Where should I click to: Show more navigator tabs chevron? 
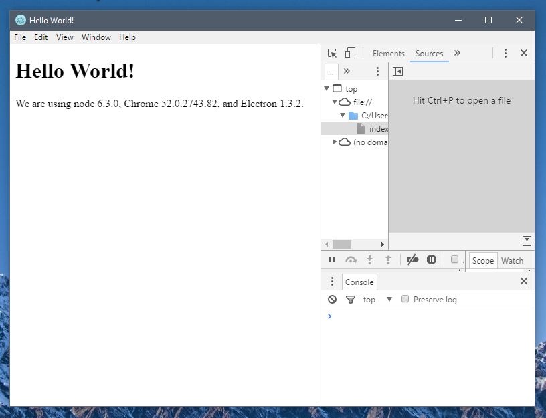[347, 71]
